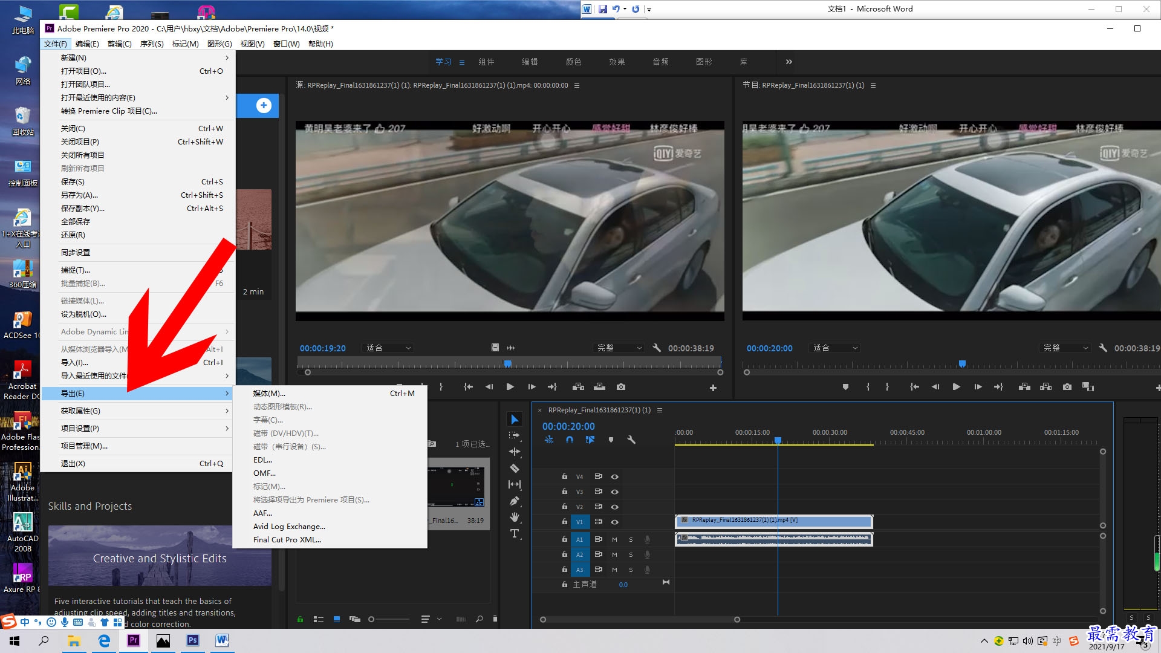
Task: Click search icon in project panel footer
Action: tap(480, 619)
